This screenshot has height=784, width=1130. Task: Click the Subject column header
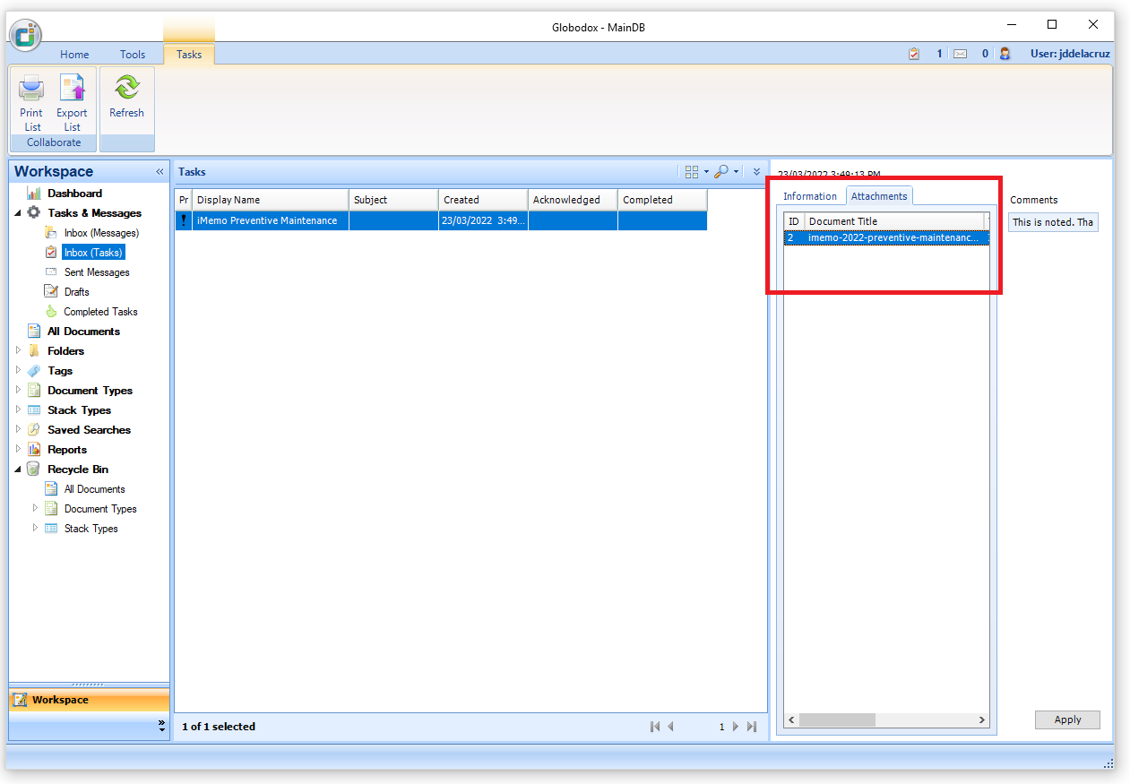coord(393,200)
